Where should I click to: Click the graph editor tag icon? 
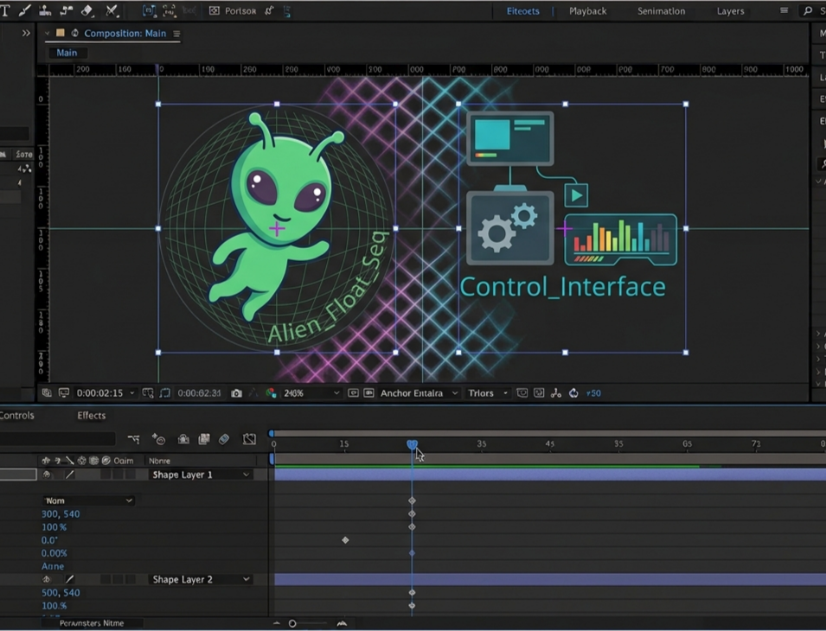224,438
